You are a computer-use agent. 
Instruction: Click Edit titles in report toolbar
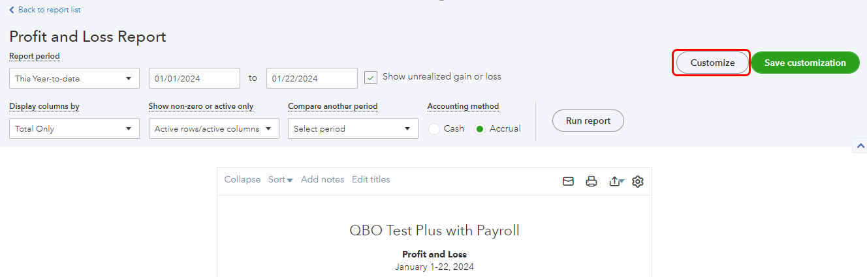pos(371,180)
